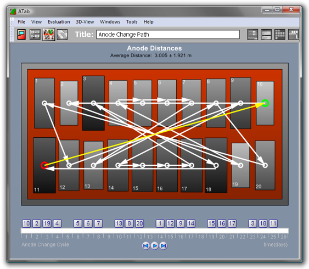309x269 pixels.
Task: Click the red circle on anode 11
Action: pyautogui.click(x=44, y=165)
